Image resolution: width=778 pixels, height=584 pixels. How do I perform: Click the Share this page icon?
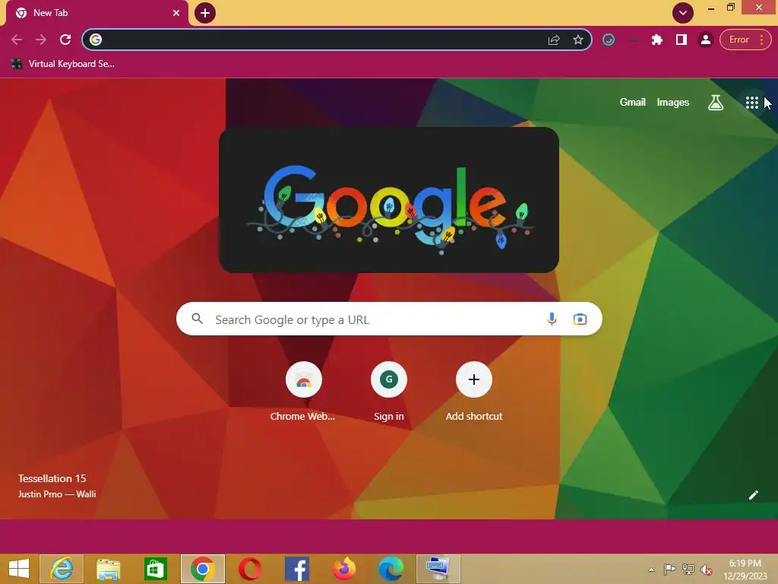[554, 40]
